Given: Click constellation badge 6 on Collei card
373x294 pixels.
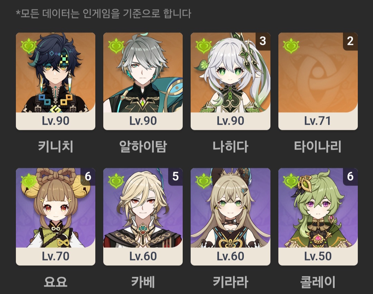Looking at the screenshot, I should point(351,177).
